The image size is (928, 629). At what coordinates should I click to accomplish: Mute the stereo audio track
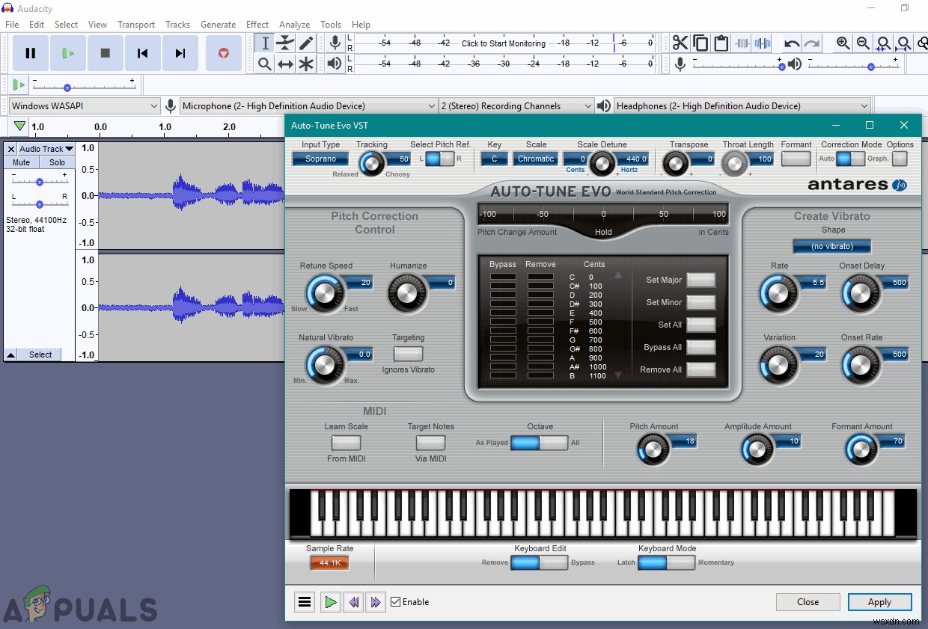pyautogui.click(x=20, y=162)
